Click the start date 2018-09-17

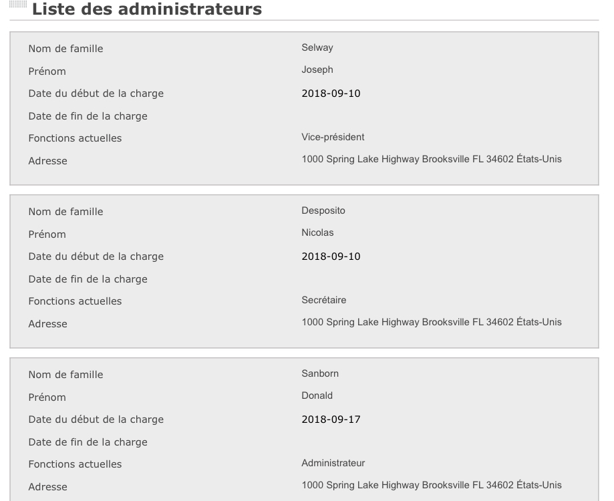click(x=331, y=420)
